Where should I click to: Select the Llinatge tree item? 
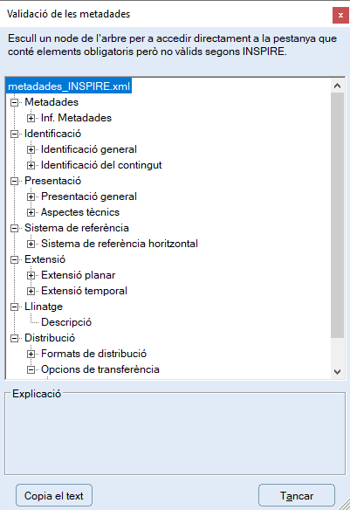[x=44, y=307]
